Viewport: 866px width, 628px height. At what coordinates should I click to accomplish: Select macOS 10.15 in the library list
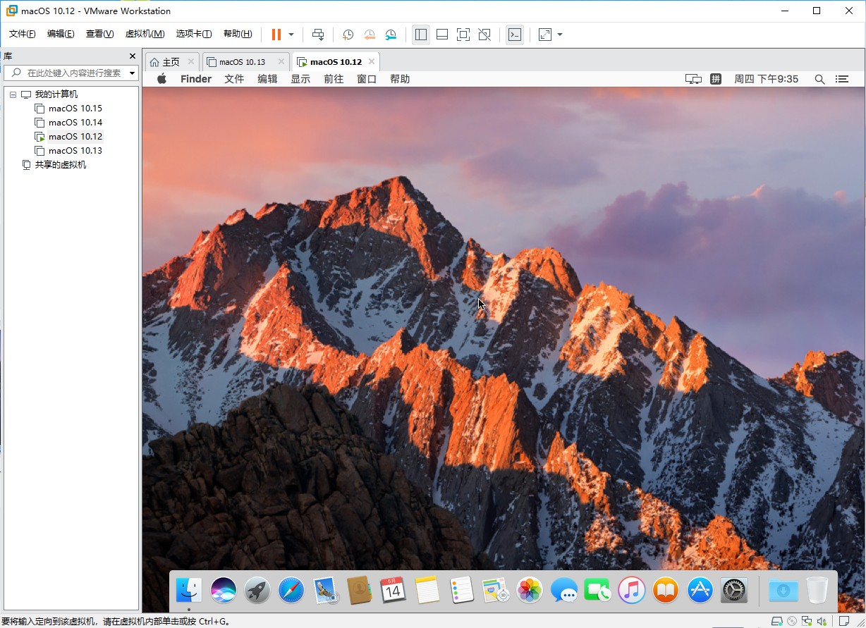[x=74, y=108]
